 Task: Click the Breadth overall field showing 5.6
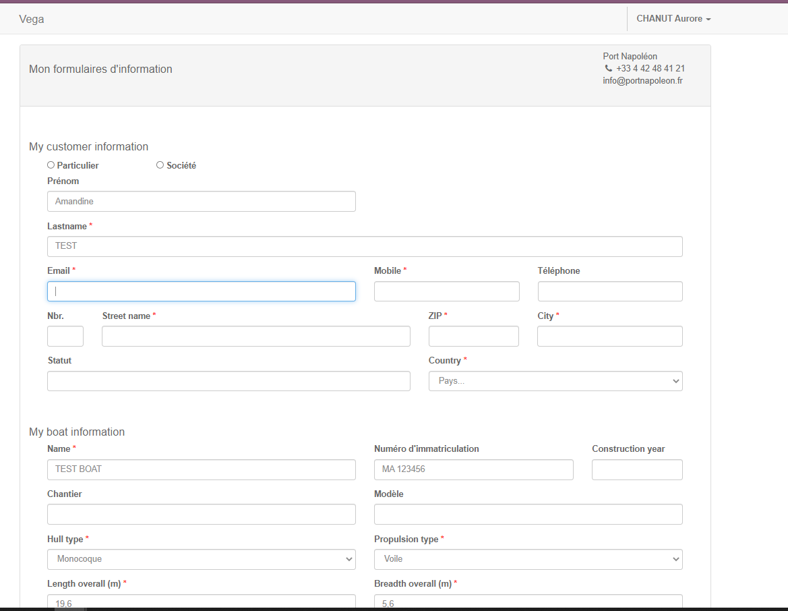[x=528, y=602]
